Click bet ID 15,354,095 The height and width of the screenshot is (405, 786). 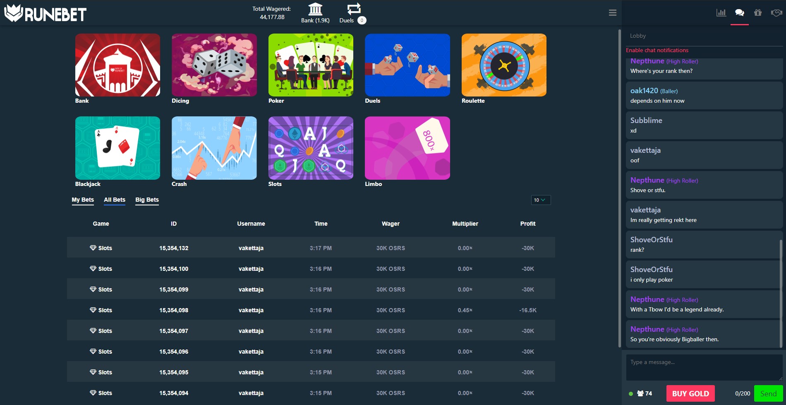point(174,372)
